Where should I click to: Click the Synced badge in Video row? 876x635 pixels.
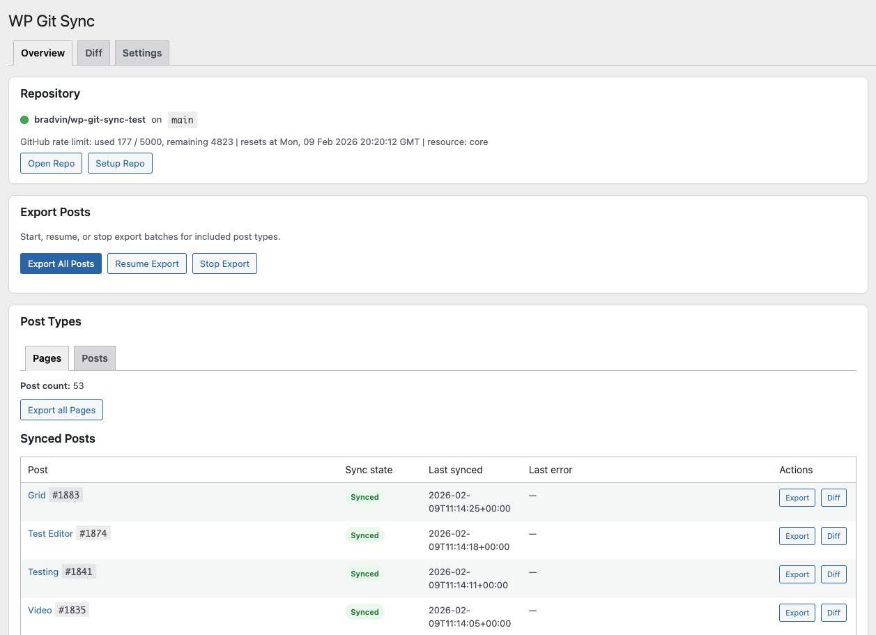click(364, 612)
